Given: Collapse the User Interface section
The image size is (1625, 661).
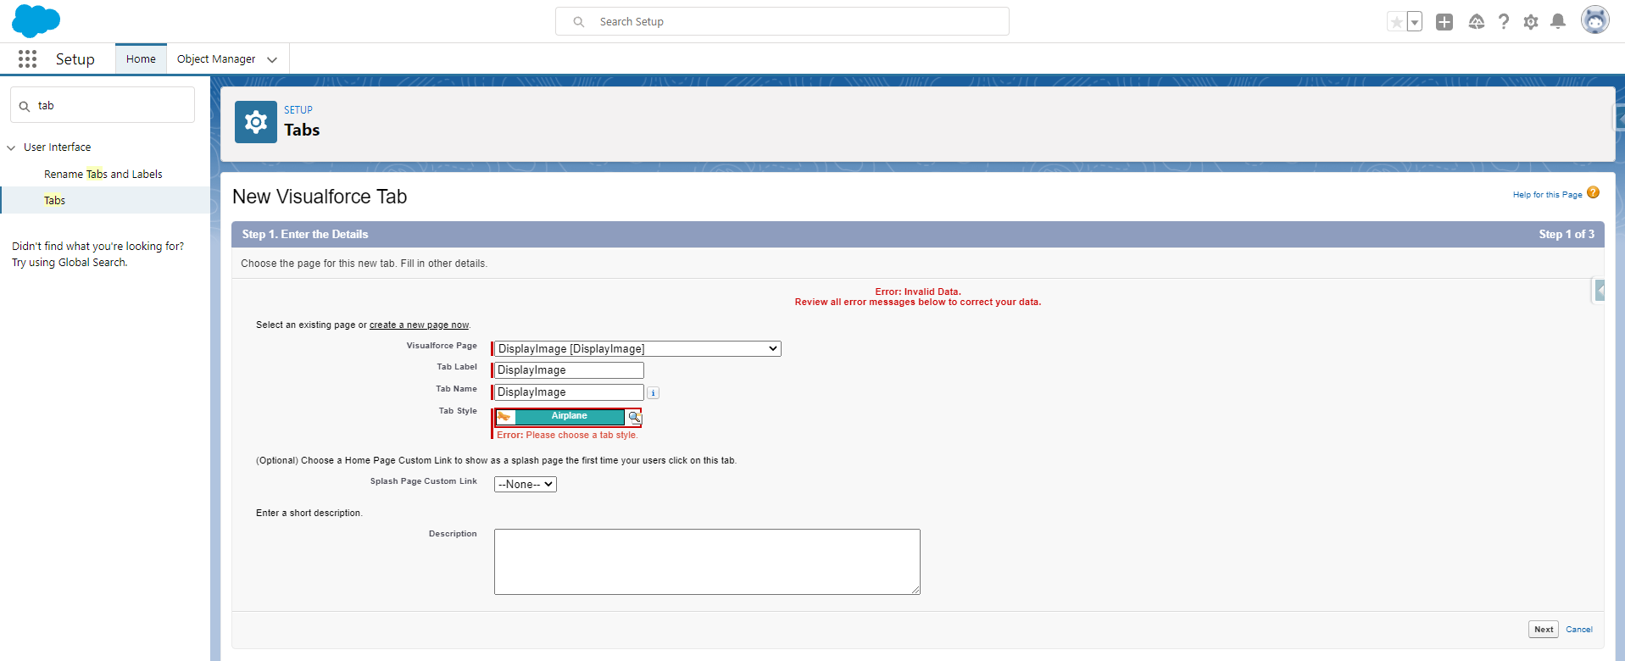Looking at the screenshot, I should point(11,147).
